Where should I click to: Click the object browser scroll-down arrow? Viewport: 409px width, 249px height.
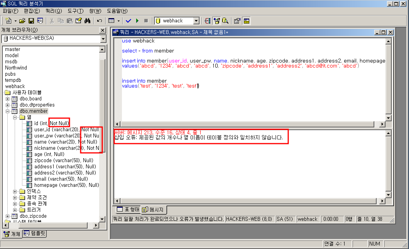click(x=102, y=219)
